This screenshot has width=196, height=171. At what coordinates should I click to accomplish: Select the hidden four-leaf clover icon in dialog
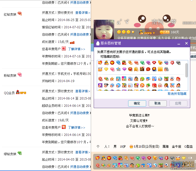click(148, 85)
